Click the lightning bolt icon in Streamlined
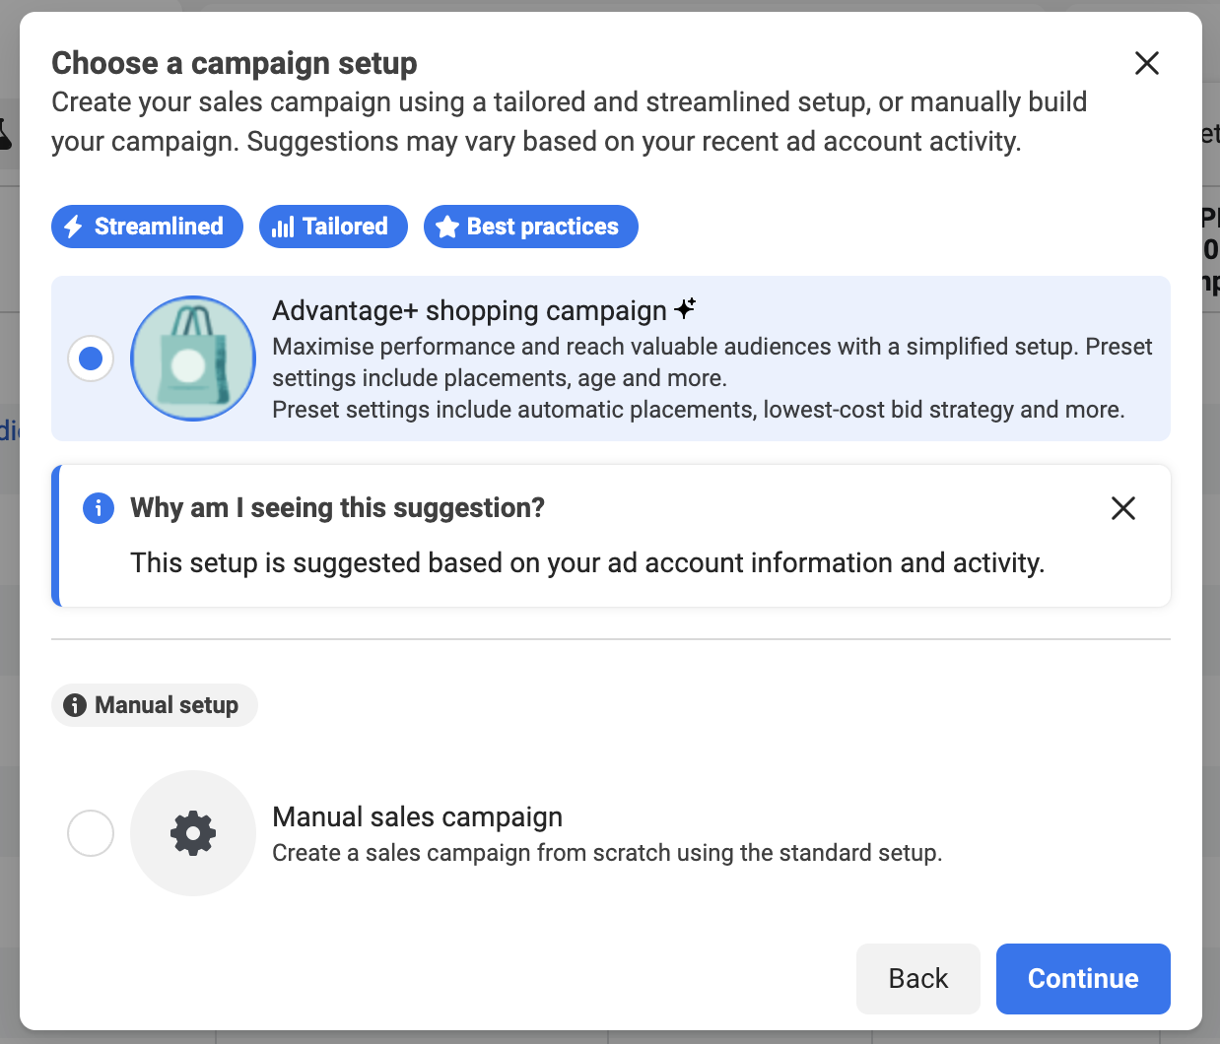Image resolution: width=1220 pixels, height=1044 pixels. (73, 227)
